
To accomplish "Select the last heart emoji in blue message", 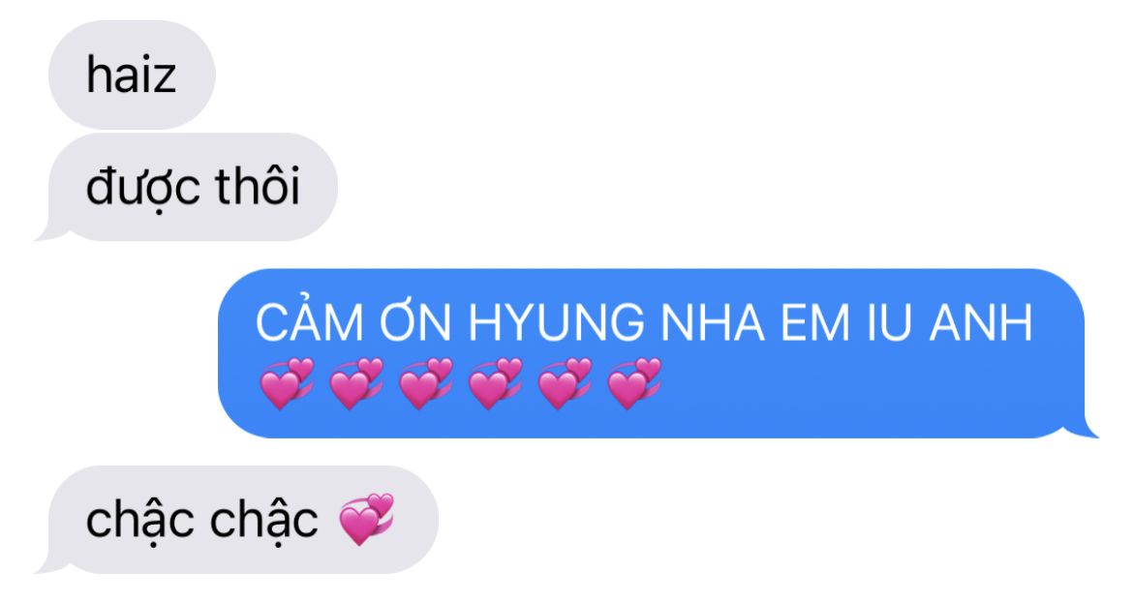I will tap(633, 382).
